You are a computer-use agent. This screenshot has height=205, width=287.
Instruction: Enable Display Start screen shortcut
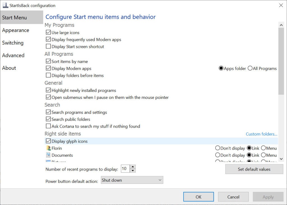point(48,46)
